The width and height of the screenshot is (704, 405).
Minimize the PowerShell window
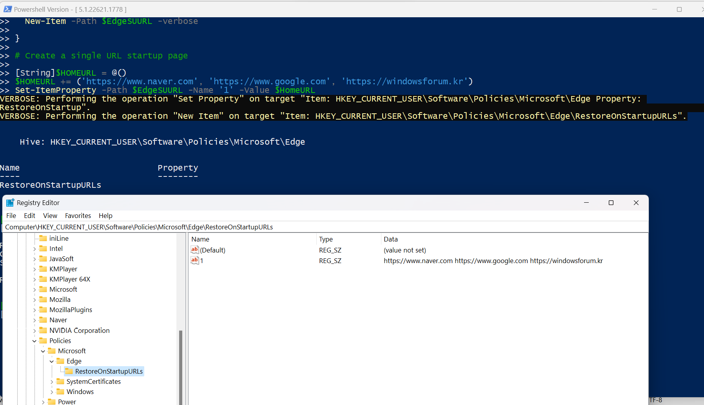click(655, 9)
